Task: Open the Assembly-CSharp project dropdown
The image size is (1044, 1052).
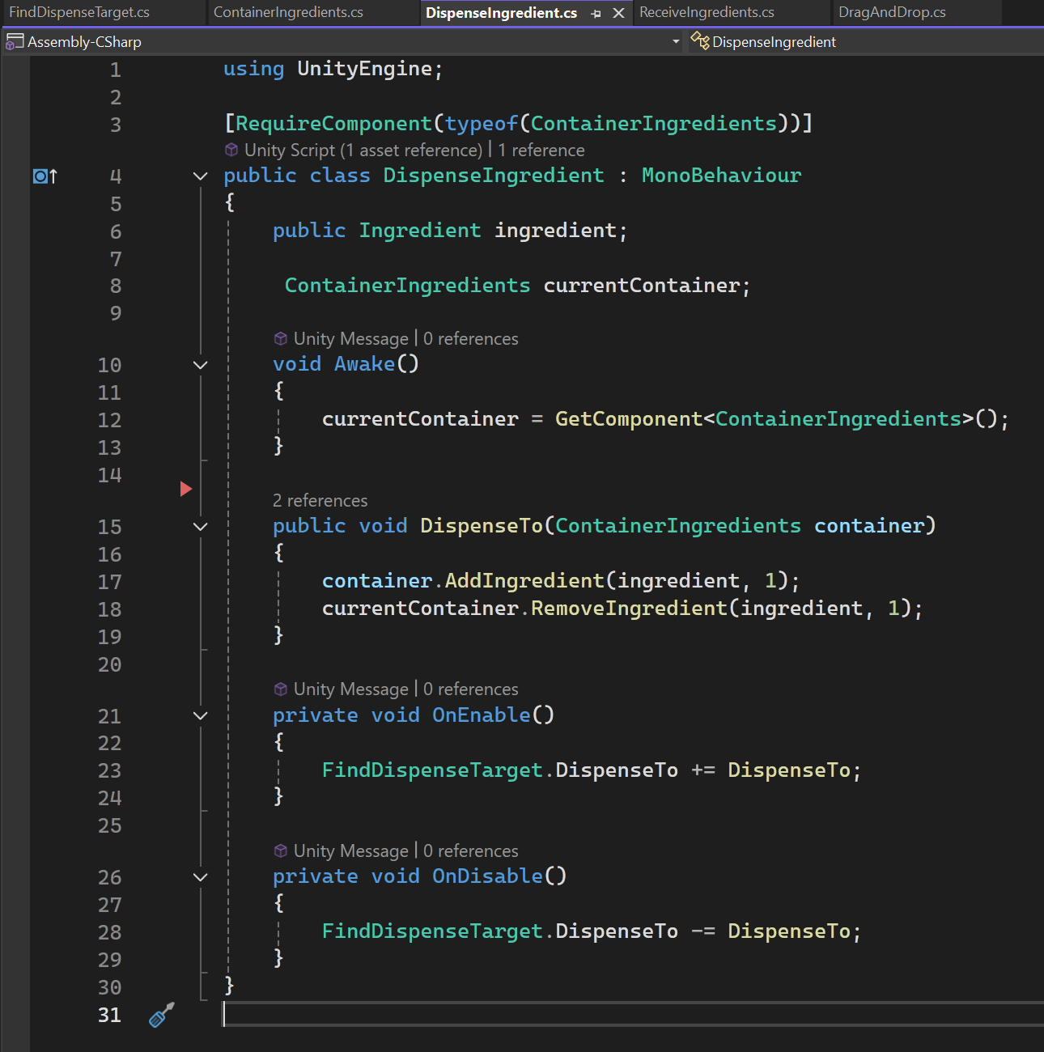Action: click(676, 41)
